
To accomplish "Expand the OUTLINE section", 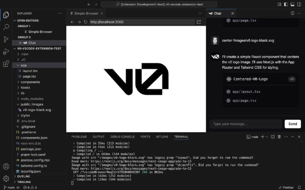I will 24,176.
